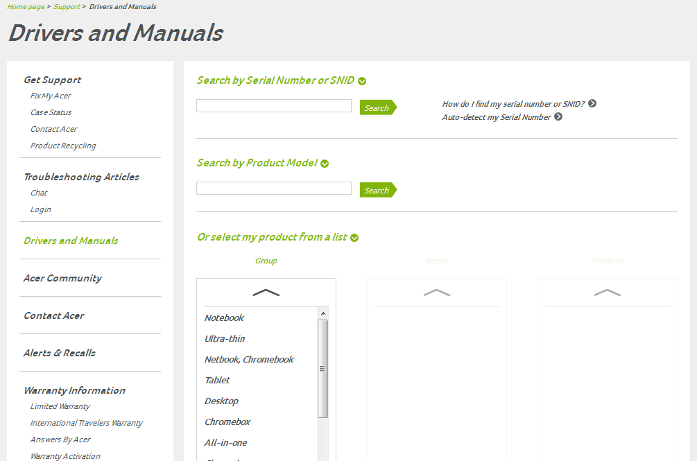
Task: Go to Home page breadcrumb link
Action: tap(26, 7)
